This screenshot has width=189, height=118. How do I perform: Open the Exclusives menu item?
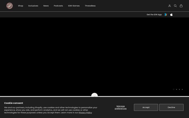33,6
